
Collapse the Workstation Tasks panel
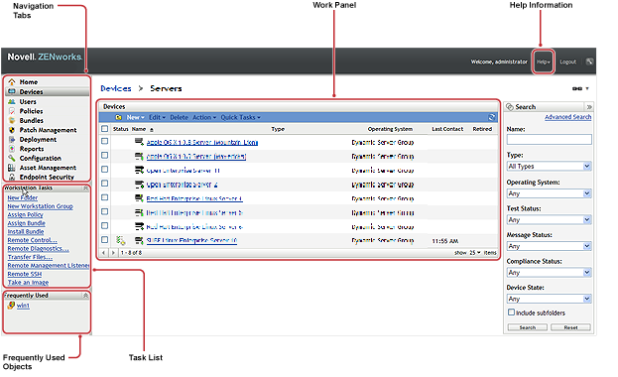click(x=85, y=188)
